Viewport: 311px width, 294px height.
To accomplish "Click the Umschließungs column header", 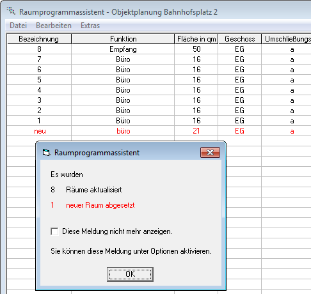I will (x=287, y=39).
